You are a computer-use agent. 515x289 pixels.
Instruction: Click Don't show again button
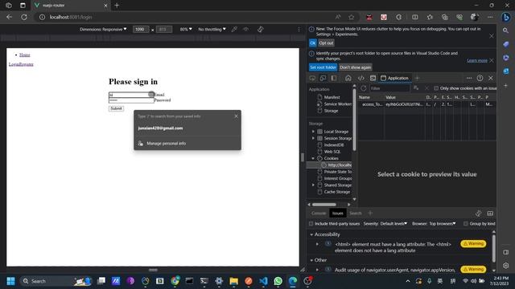pos(356,67)
